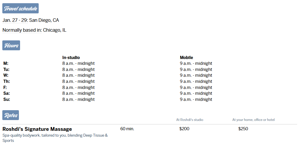Select the San Diego, CA location text
The image size is (298, 150).
pyautogui.click(x=44, y=20)
